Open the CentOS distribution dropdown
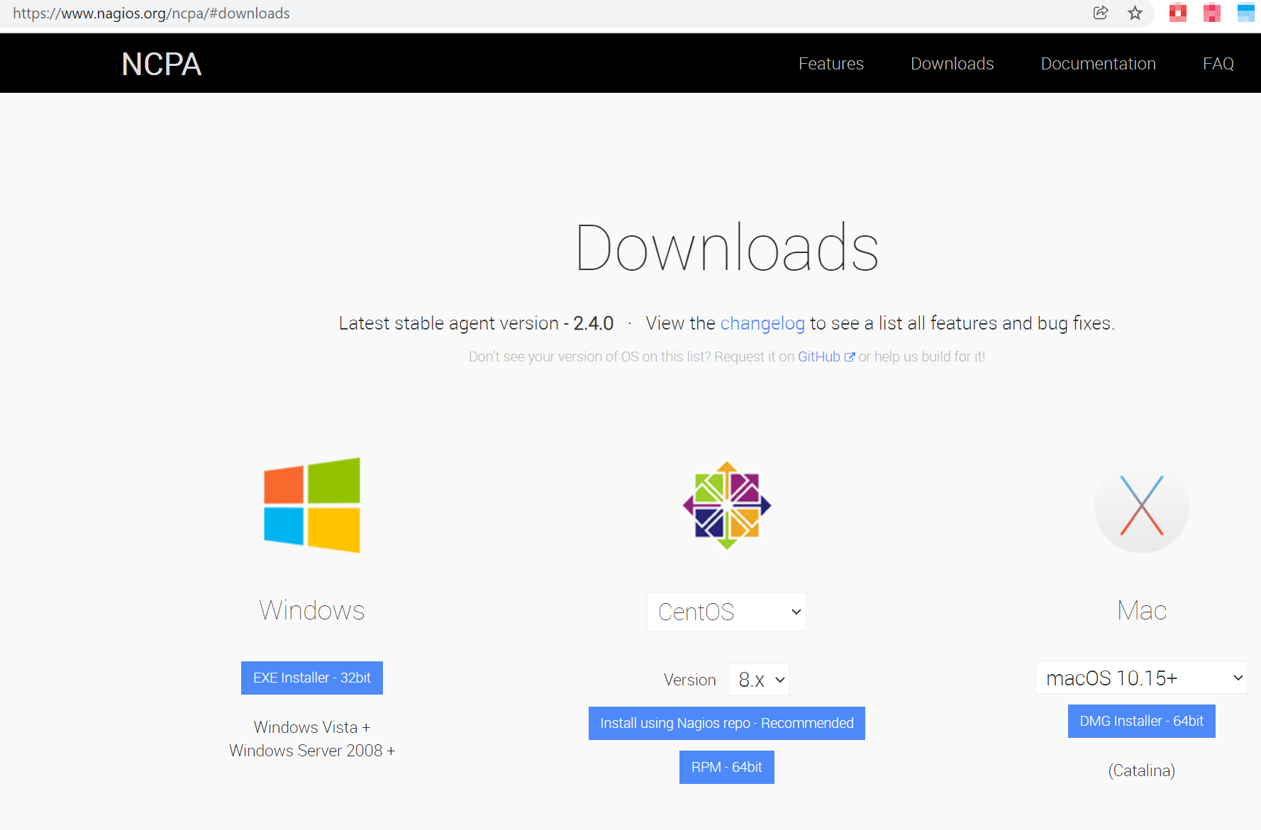Image resolution: width=1261 pixels, height=830 pixels. click(726, 612)
